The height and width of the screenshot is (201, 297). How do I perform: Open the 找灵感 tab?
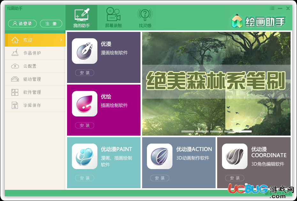pos(145,18)
